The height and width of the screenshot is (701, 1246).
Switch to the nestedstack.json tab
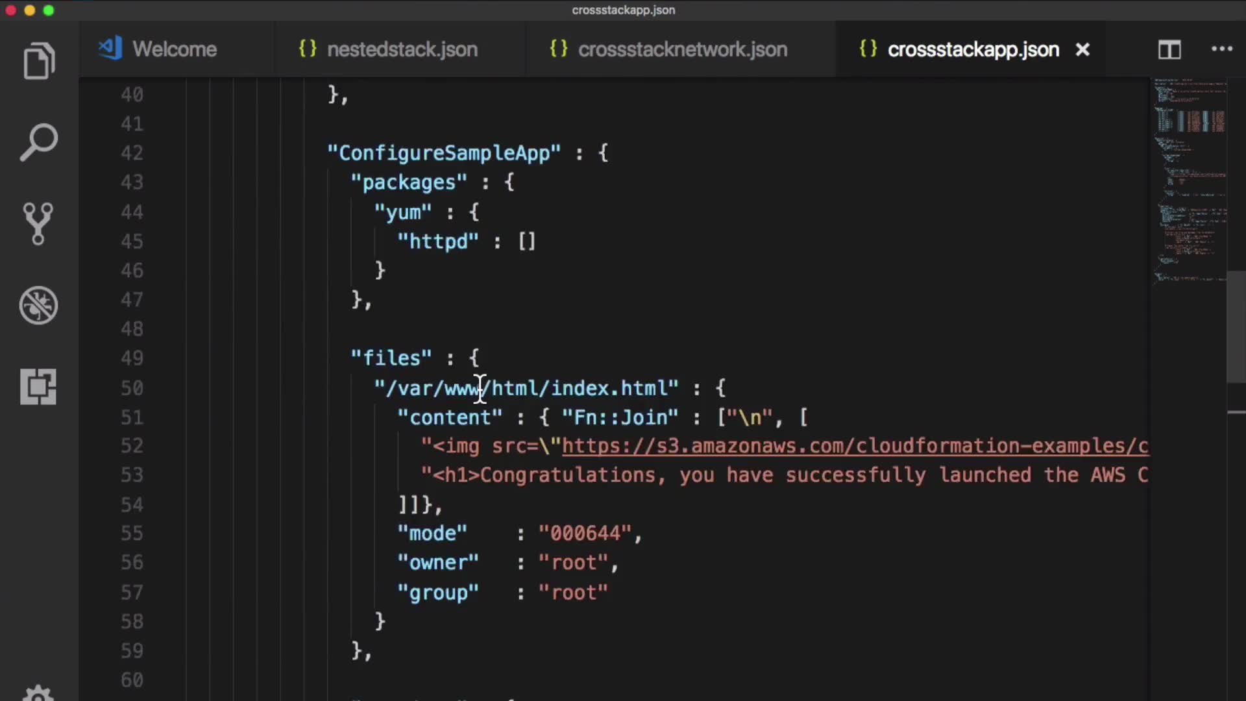point(402,49)
